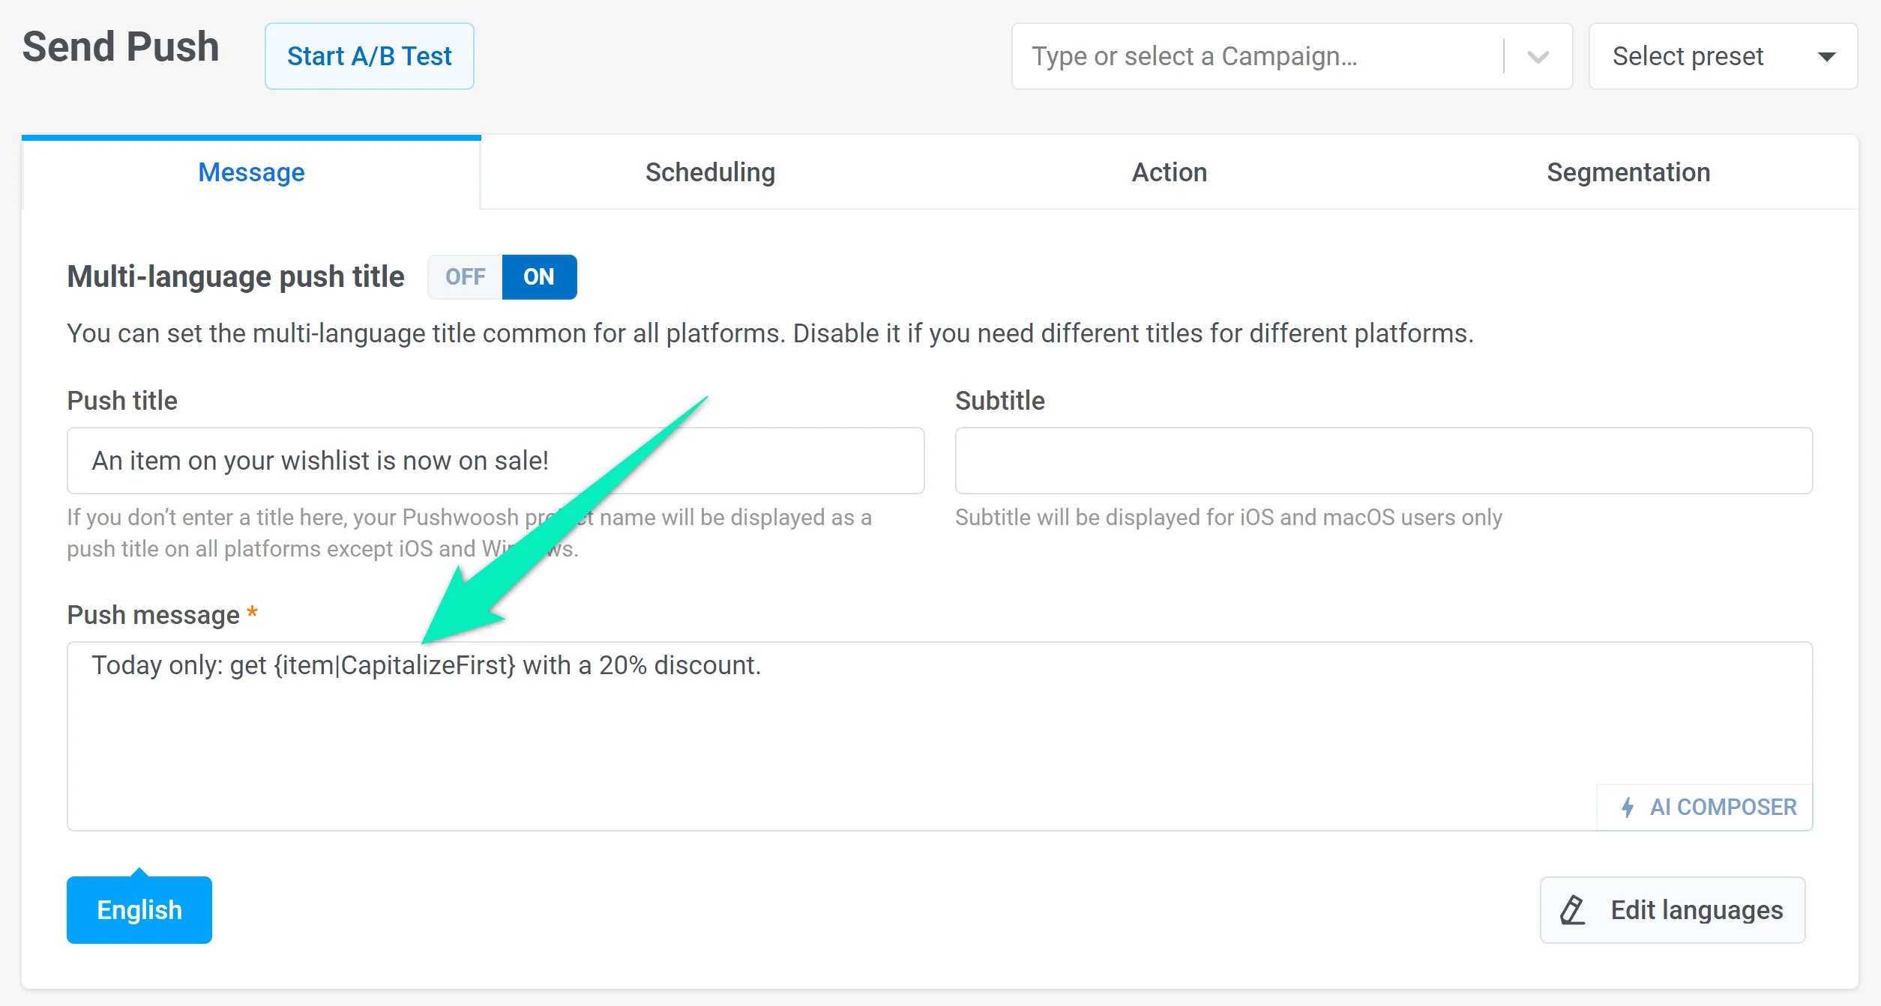Image resolution: width=1881 pixels, height=1006 pixels.
Task: Switch to the Scheduling tab
Action: [708, 172]
